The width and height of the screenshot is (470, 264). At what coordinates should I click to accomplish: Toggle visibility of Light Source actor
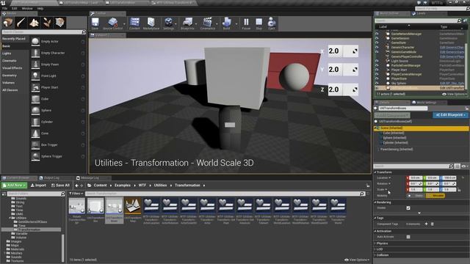(x=377, y=61)
